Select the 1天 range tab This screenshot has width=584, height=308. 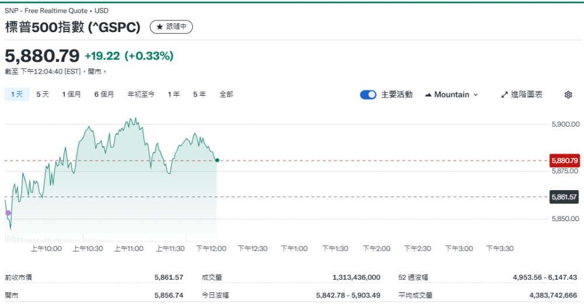[x=16, y=94]
